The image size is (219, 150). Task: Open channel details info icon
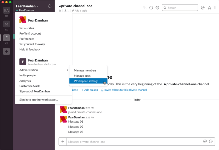(151, 8)
